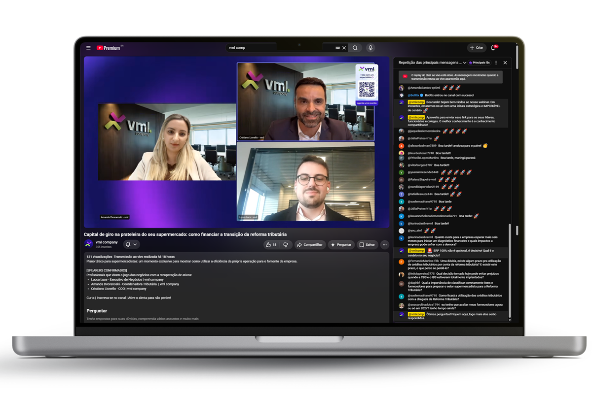Screen dimensions: 592x394
Task: Click @you_stef chat avatar
Action: click(x=402, y=230)
